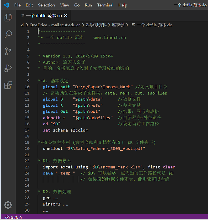Expand the chevron after 连享会 breadcrumb

pos(127,25)
